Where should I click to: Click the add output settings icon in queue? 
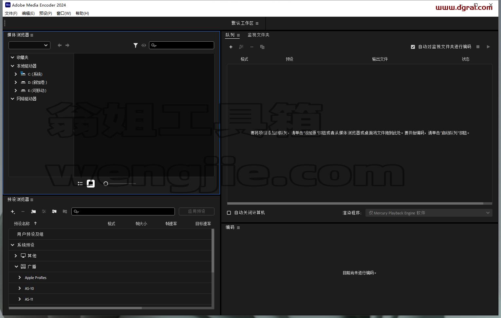coord(241,47)
